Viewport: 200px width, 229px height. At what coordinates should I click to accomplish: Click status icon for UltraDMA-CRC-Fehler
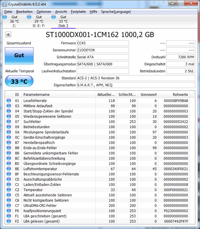tap(9, 205)
